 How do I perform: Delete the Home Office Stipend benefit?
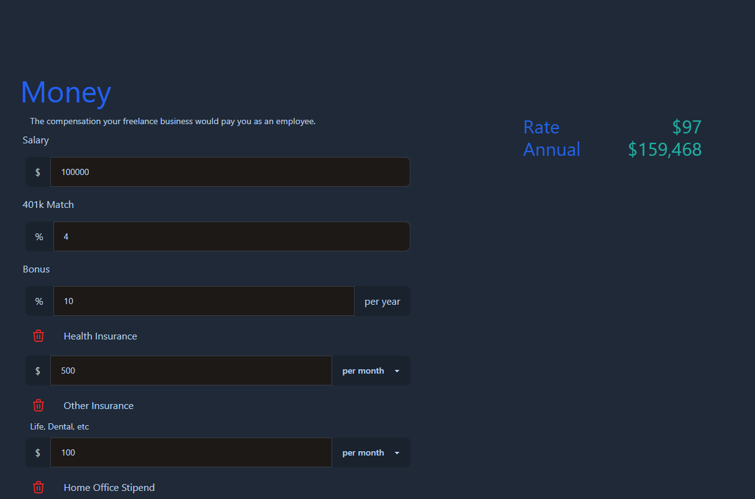(x=38, y=487)
